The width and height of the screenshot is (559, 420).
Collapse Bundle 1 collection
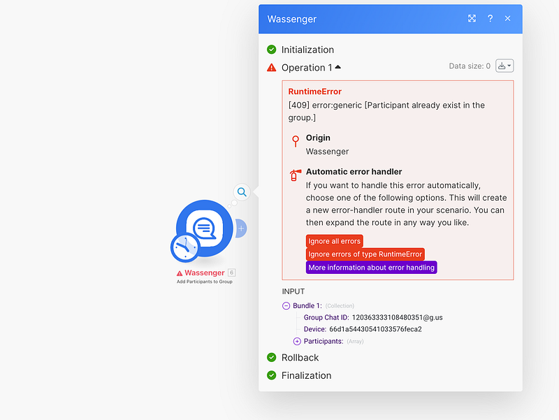286,306
